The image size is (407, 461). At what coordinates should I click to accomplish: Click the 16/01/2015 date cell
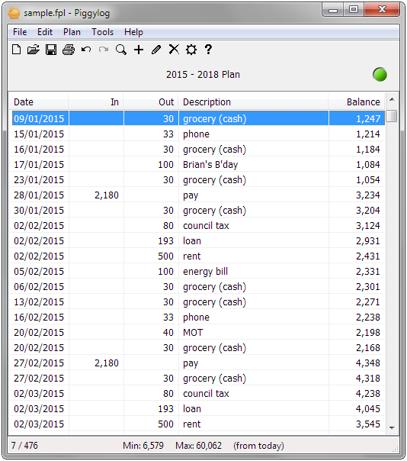point(39,150)
